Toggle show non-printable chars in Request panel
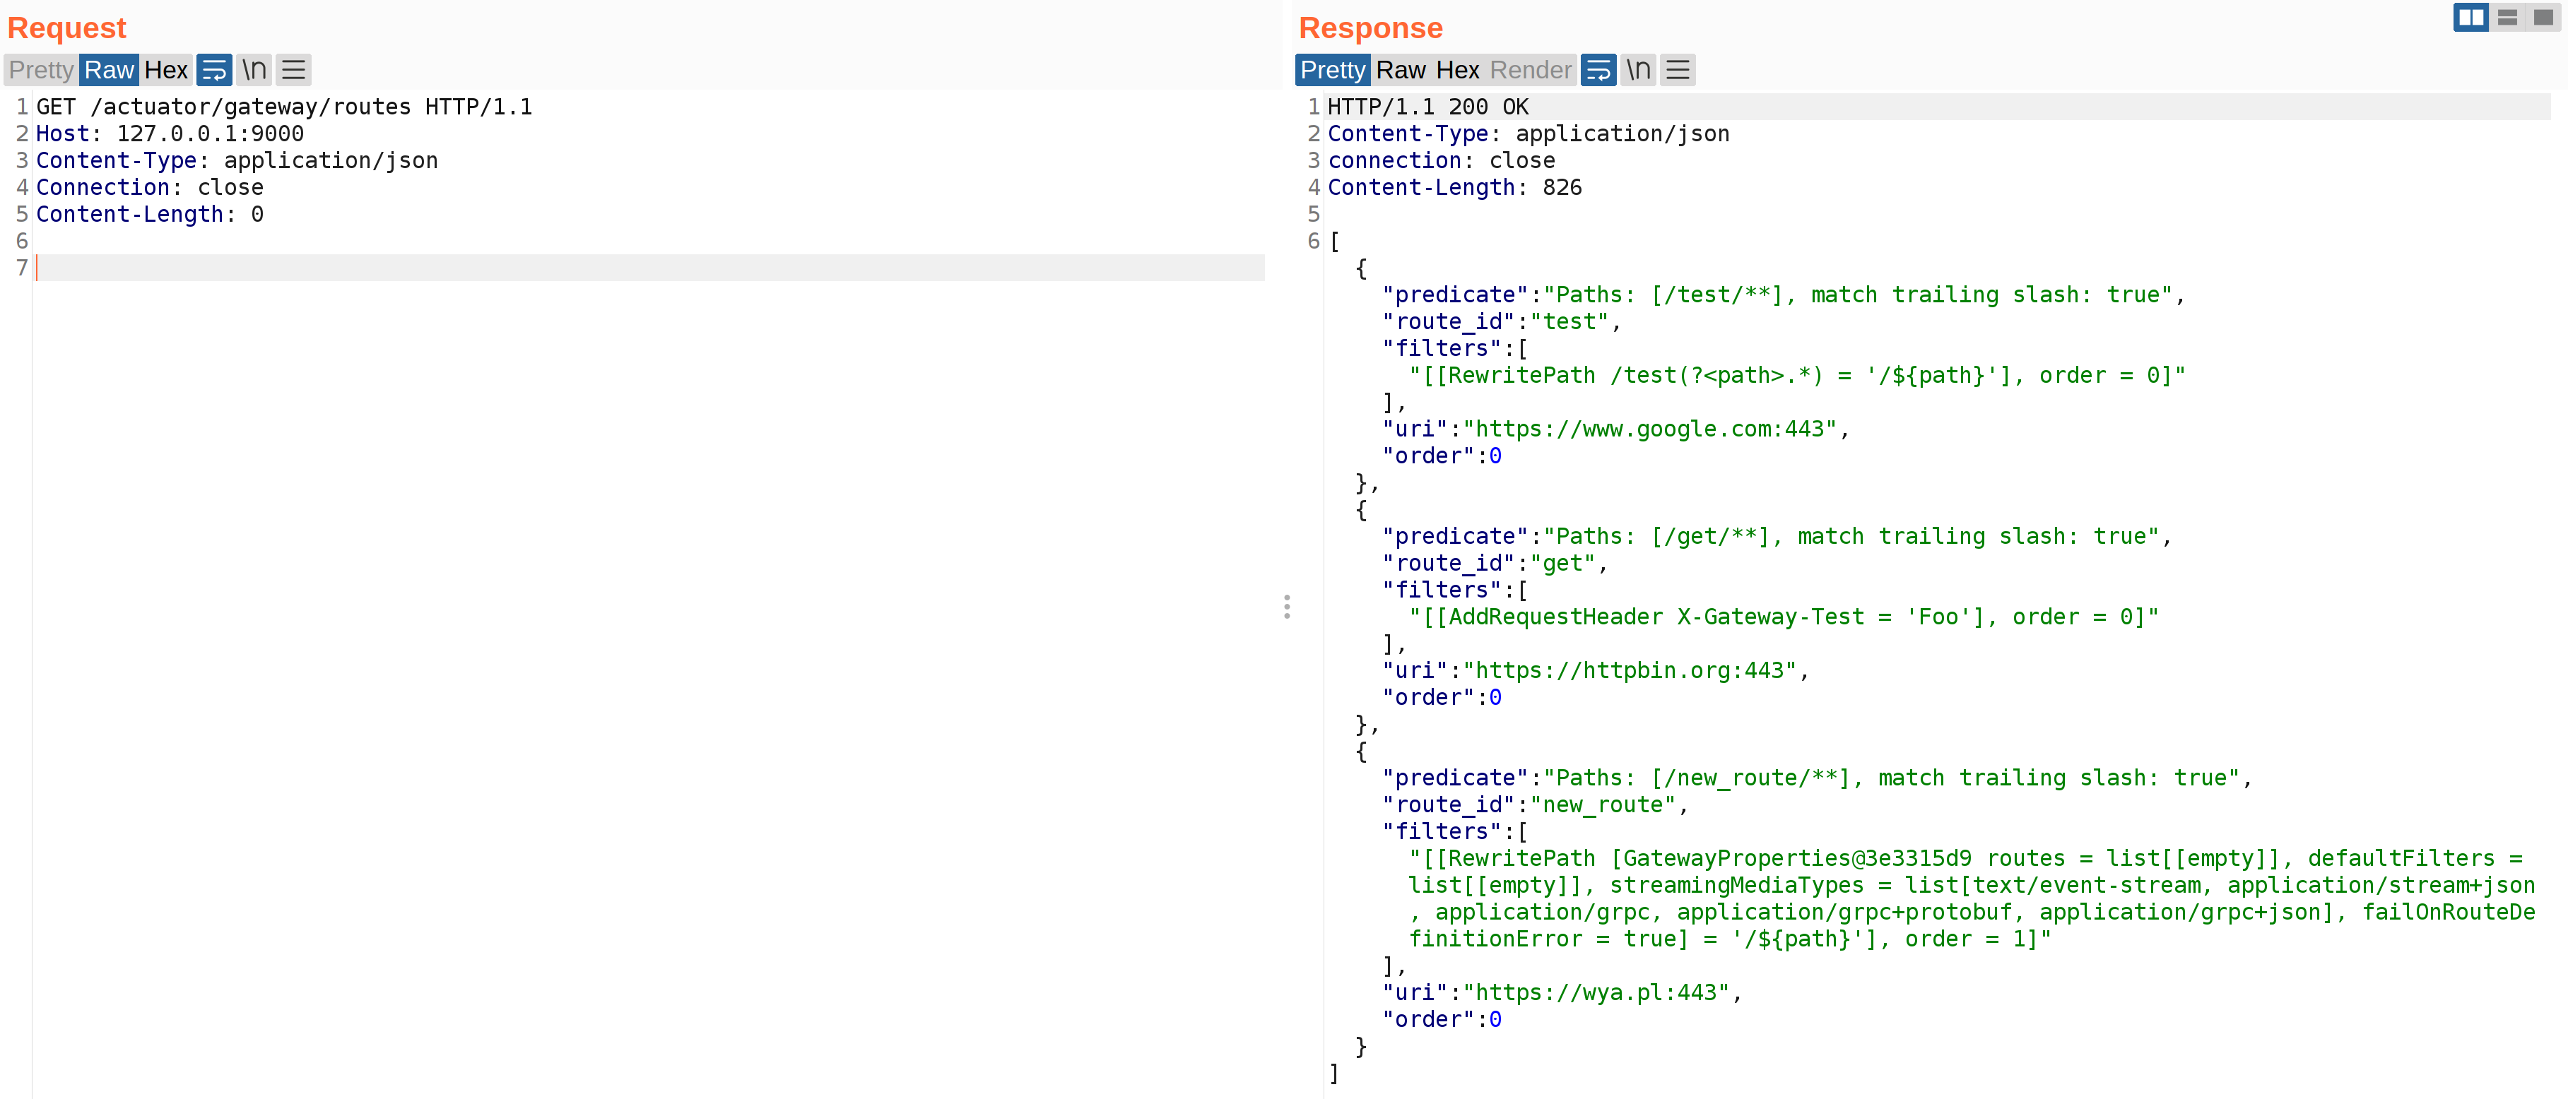The width and height of the screenshot is (2568, 1099). [x=254, y=70]
